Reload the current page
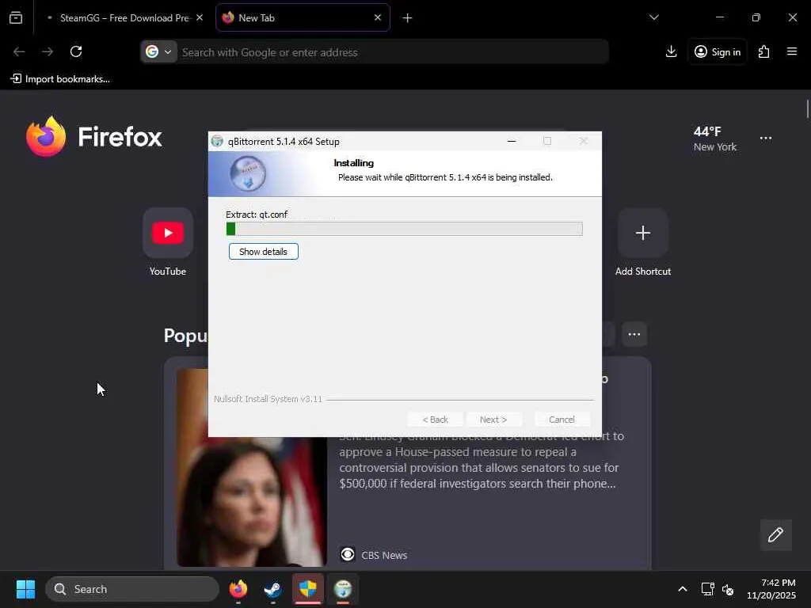This screenshot has height=608, width=811. pos(76,51)
